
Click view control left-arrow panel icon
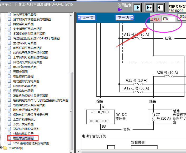click(x=160, y=7)
